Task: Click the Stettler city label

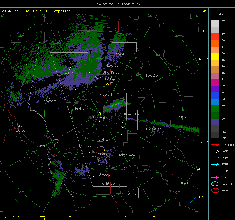Action: [152, 76]
